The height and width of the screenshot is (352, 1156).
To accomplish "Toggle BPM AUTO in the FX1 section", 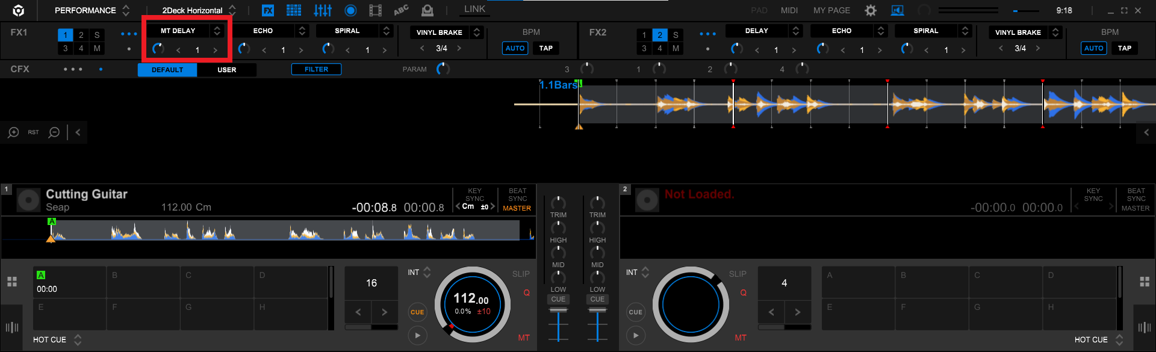I will (515, 48).
